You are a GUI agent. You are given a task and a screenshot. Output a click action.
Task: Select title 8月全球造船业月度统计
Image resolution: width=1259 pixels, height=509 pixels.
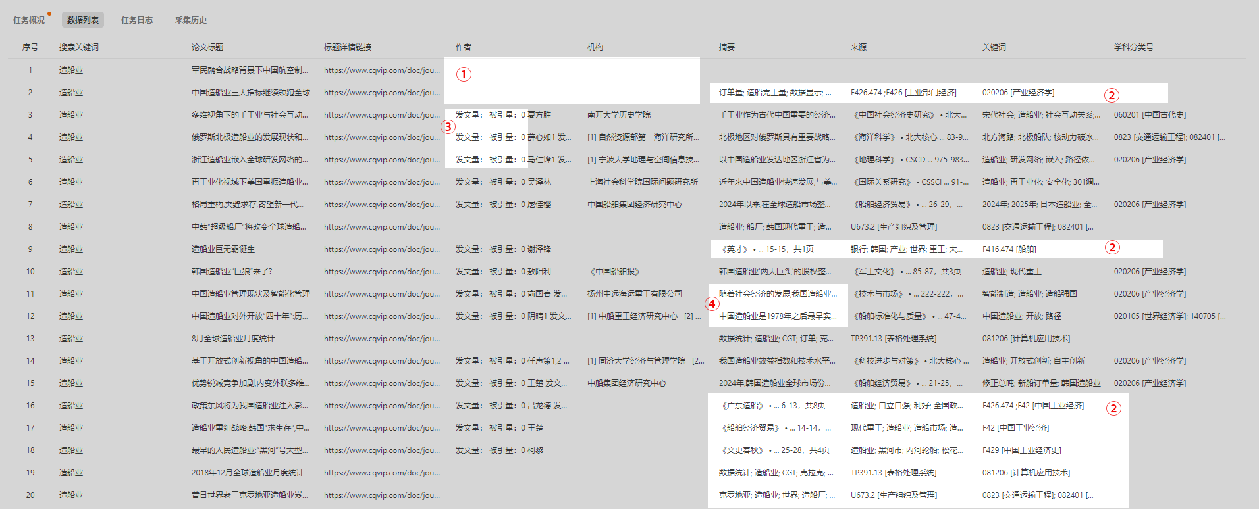click(x=233, y=339)
